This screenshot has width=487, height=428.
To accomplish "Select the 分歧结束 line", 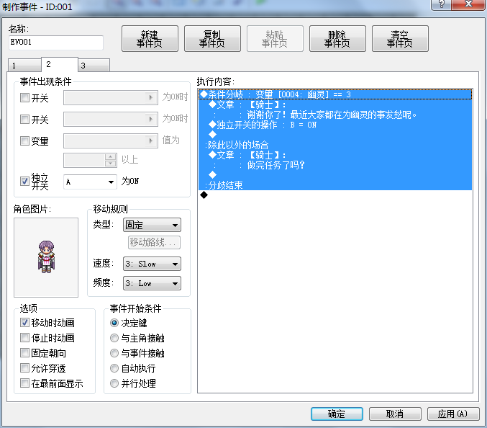I will tap(335, 185).
